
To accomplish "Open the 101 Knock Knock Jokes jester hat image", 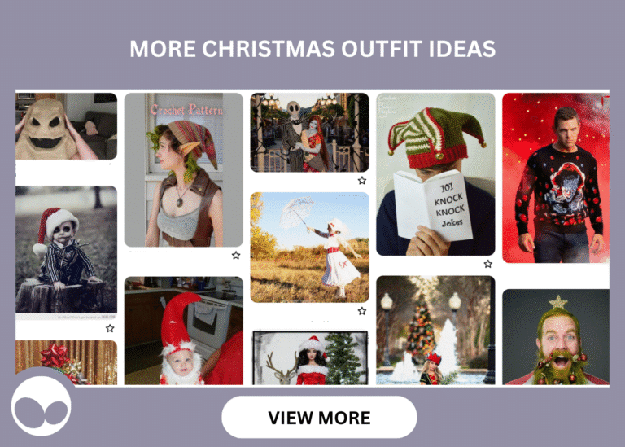I will (x=435, y=174).
